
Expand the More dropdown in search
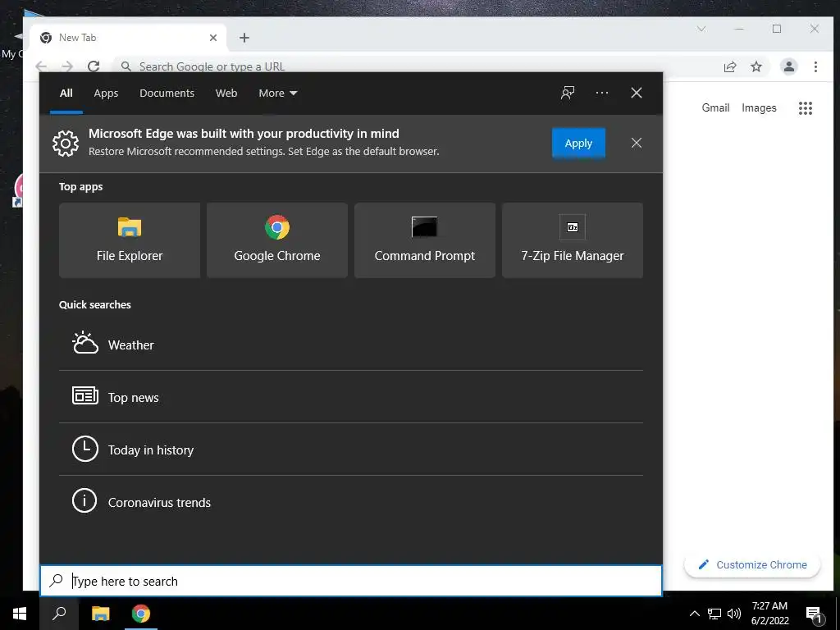[277, 94]
